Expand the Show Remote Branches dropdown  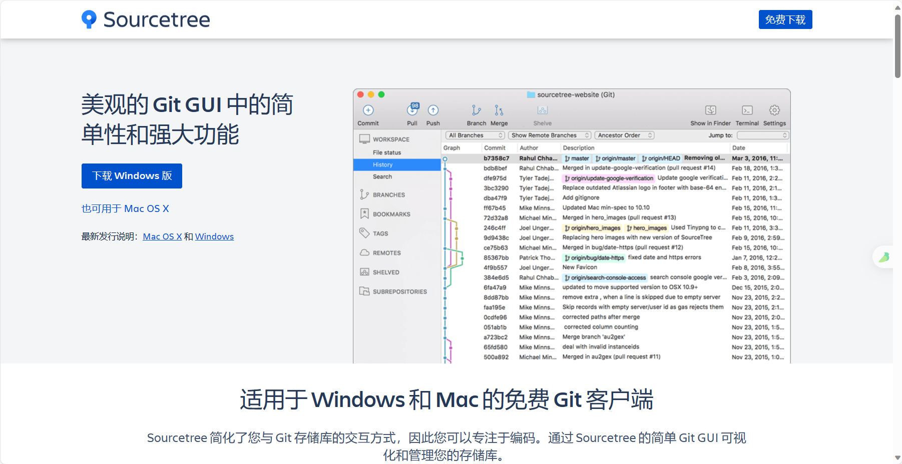tap(549, 135)
